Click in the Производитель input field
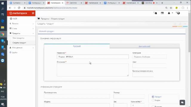This screenshot has height=107, width=191. coord(77,96)
